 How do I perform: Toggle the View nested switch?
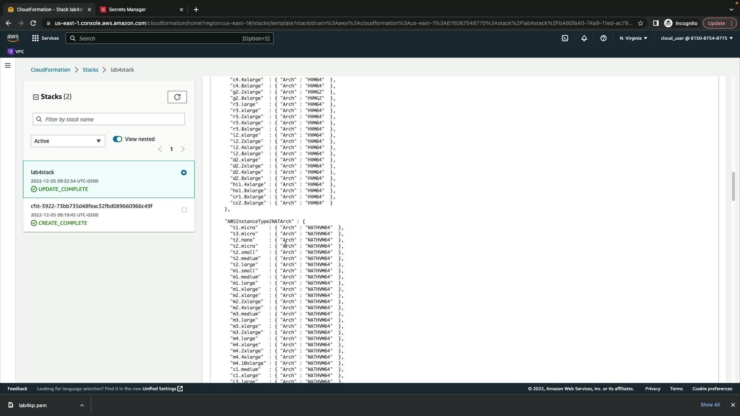tap(118, 139)
